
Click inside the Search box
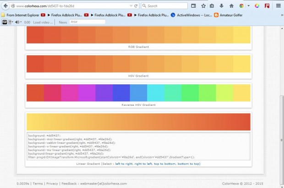tap(166, 6)
